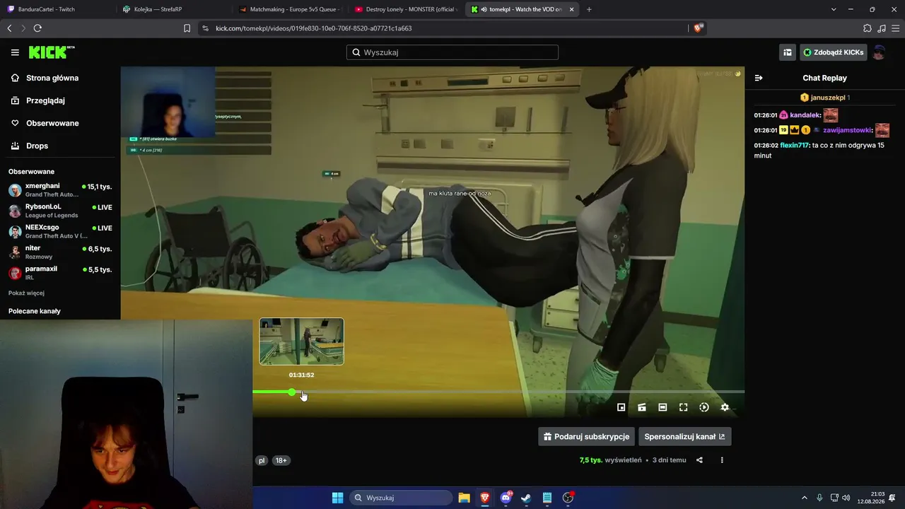
Task: Open OBS Studio from the taskbar
Action: click(568, 498)
